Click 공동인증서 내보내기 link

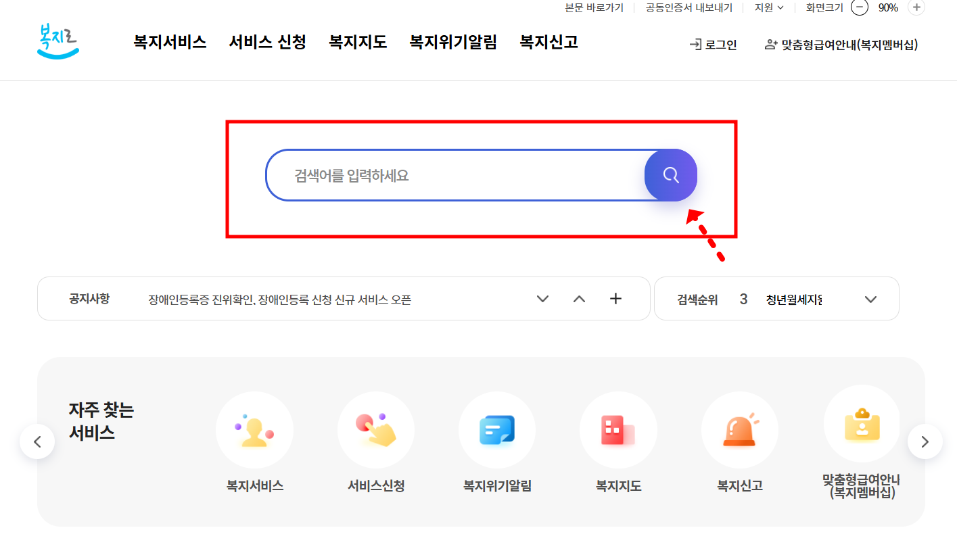(689, 7)
